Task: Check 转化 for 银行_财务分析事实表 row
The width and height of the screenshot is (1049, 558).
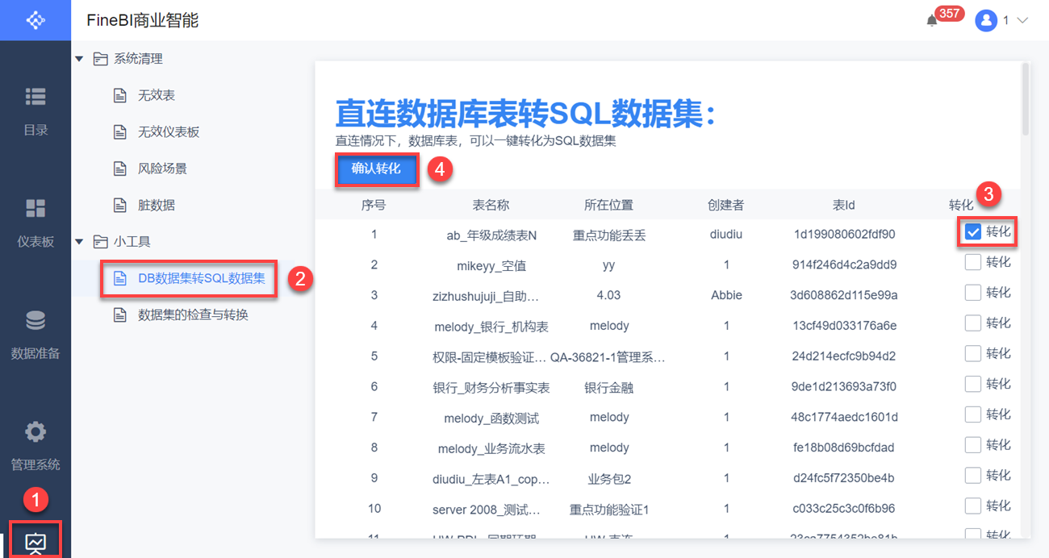Action: tap(973, 384)
